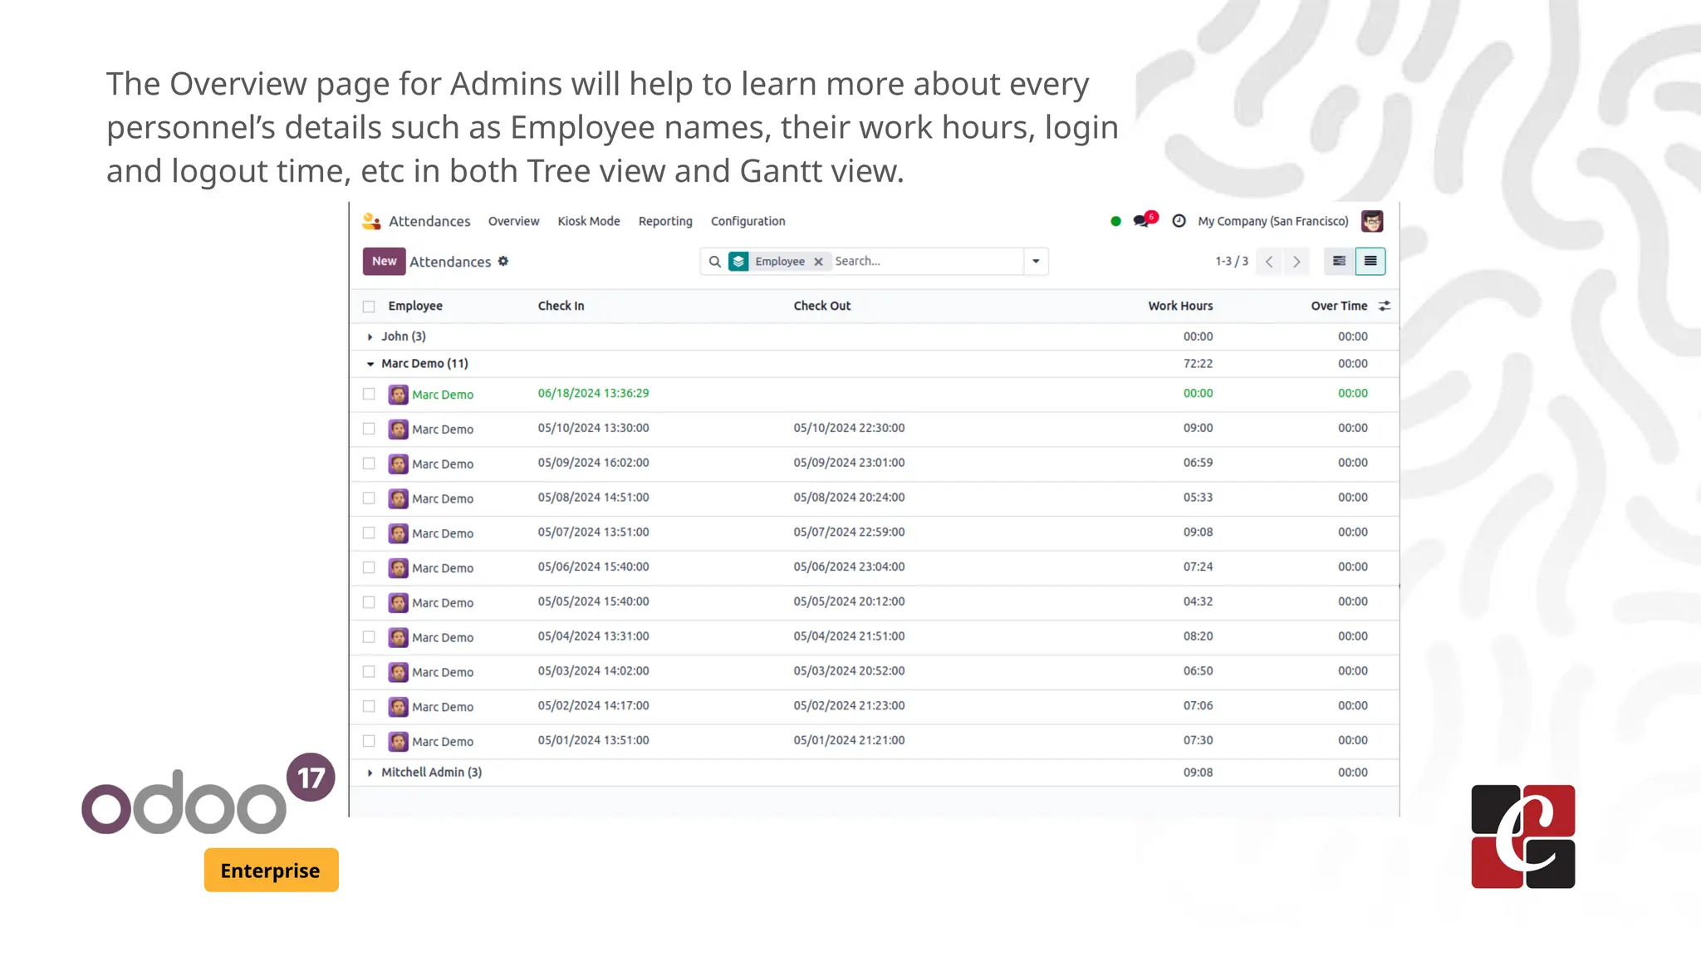The width and height of the screenshot is (1701, 957).
Task: Open the Reporting menu
Action: 665,221
